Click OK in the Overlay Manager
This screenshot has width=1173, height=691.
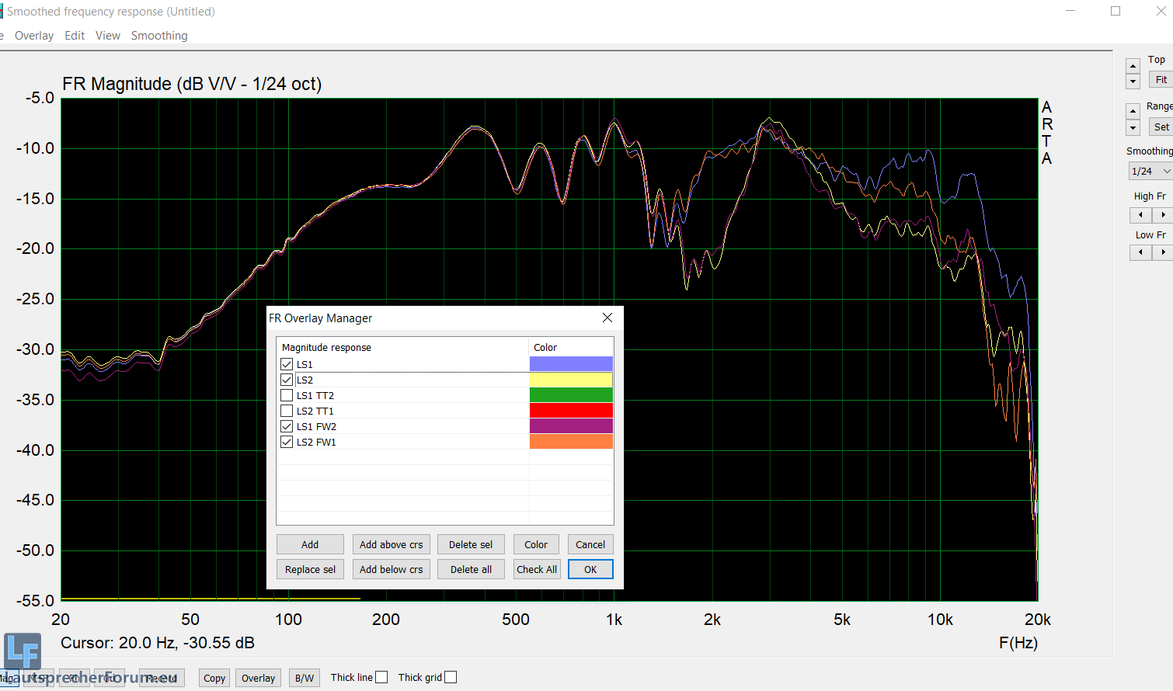[x=590, y=569]
